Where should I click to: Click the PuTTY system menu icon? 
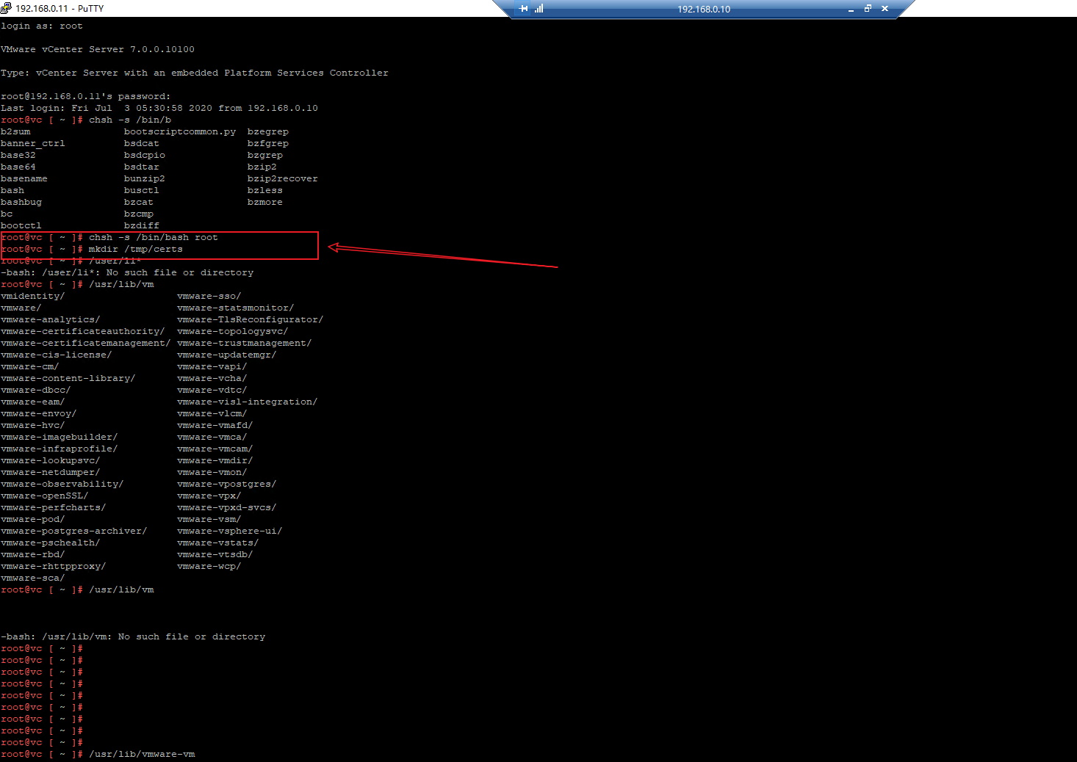[7, 8]
